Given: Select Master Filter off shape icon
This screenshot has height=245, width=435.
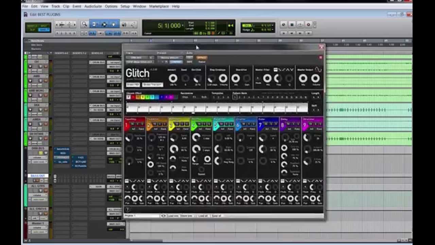Looking at the screenshot, I should (276, 69).
